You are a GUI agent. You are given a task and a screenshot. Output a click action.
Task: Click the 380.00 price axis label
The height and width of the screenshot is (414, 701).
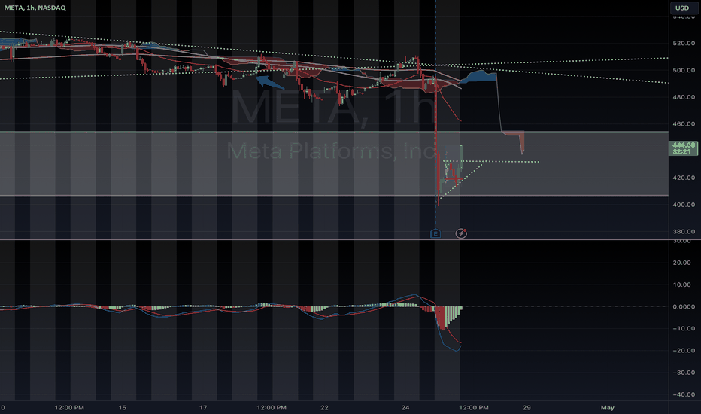click(x=684, y=232)
